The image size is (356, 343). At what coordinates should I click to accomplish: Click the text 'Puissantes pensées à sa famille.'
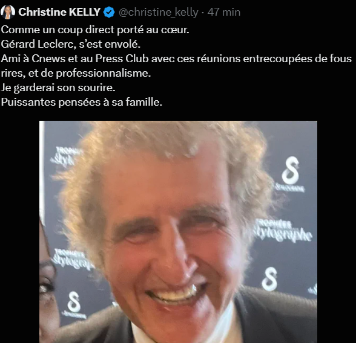(x=82, y=102)
